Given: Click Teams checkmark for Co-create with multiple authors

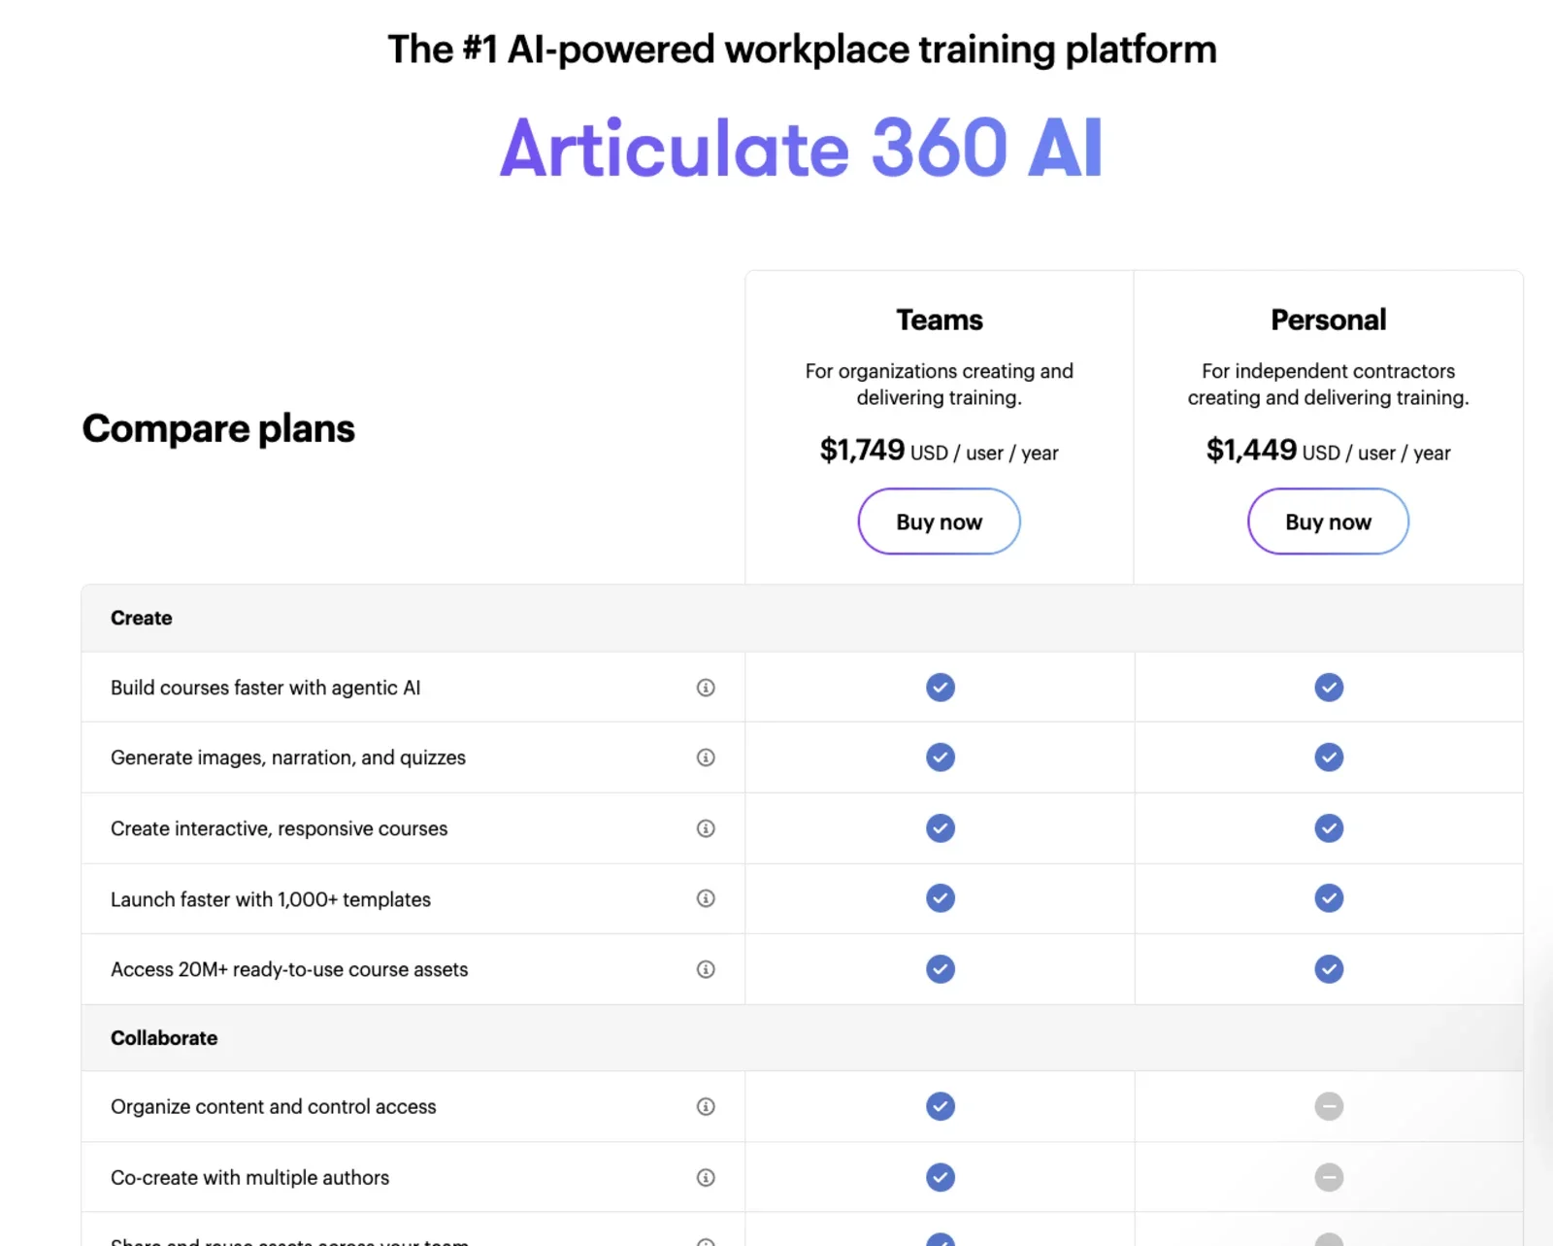Looking at the screenshot, I should coord(940,1177).
